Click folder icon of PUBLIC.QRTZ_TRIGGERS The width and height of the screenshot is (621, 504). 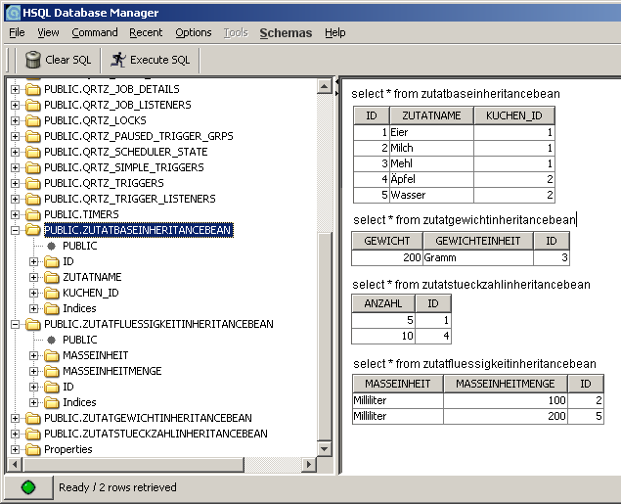point(33,183)
